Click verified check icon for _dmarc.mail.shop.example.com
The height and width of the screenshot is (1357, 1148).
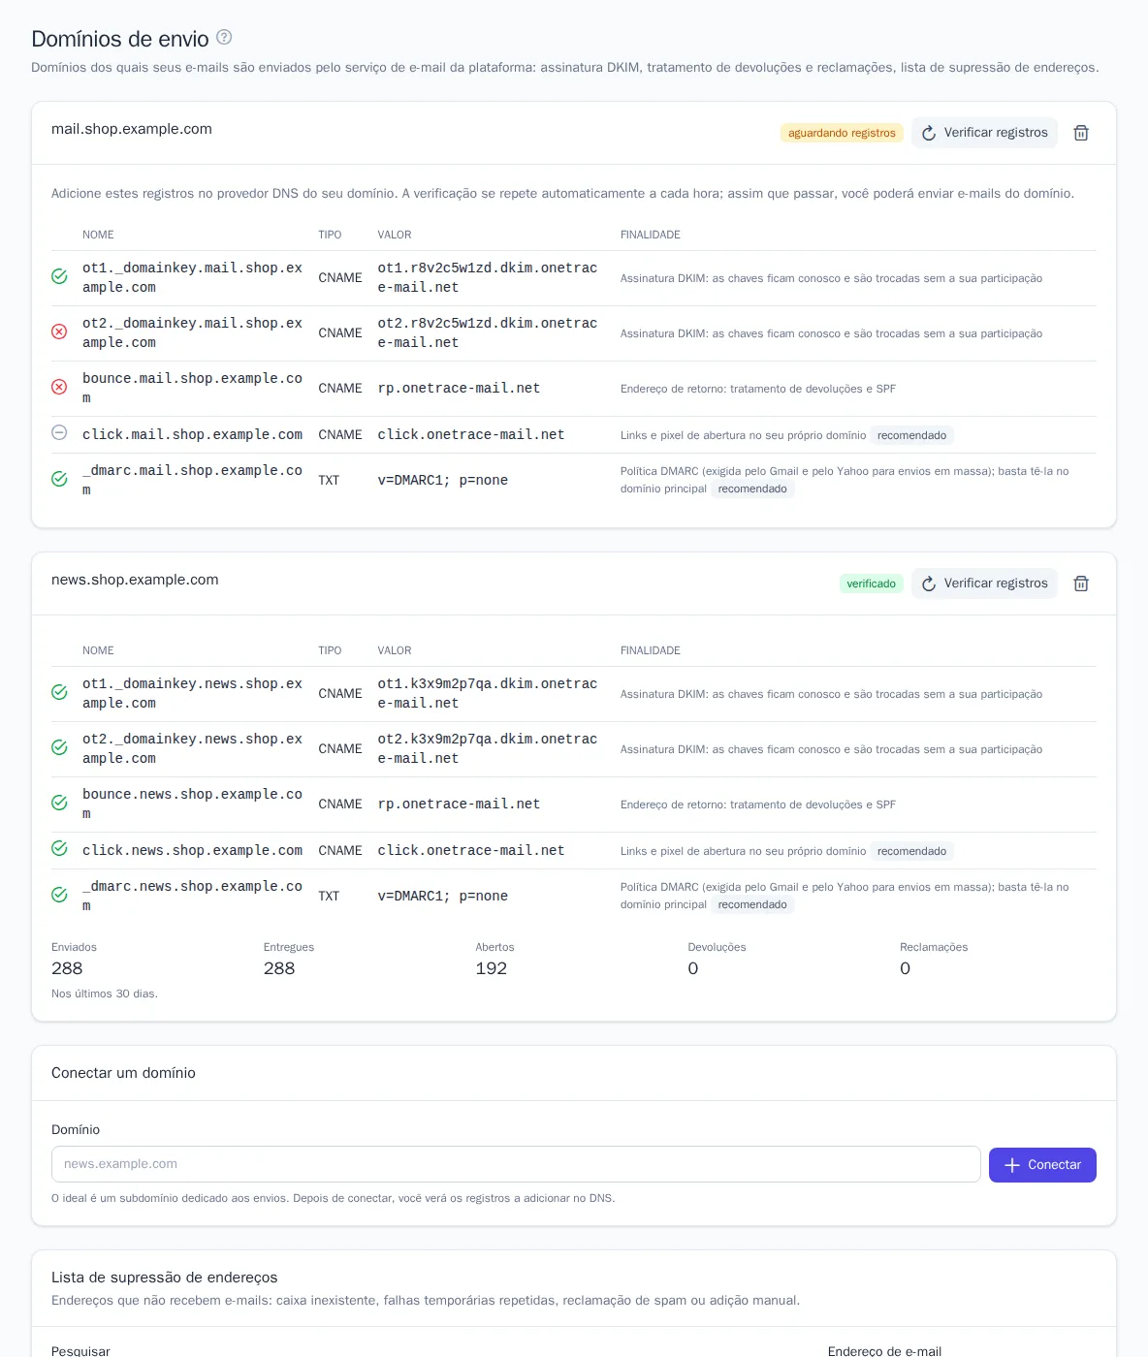tap(59, 479)
